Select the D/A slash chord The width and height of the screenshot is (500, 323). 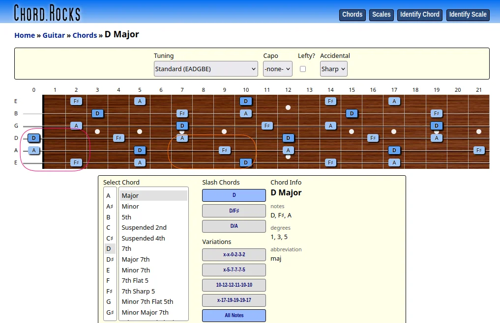[x=234, y=226]
